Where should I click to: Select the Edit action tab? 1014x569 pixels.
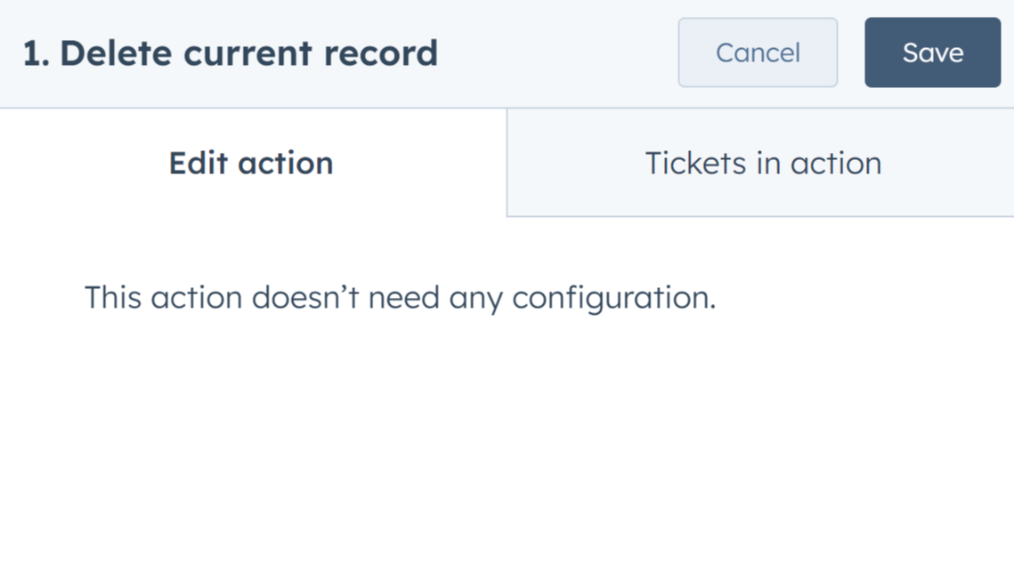251,164
